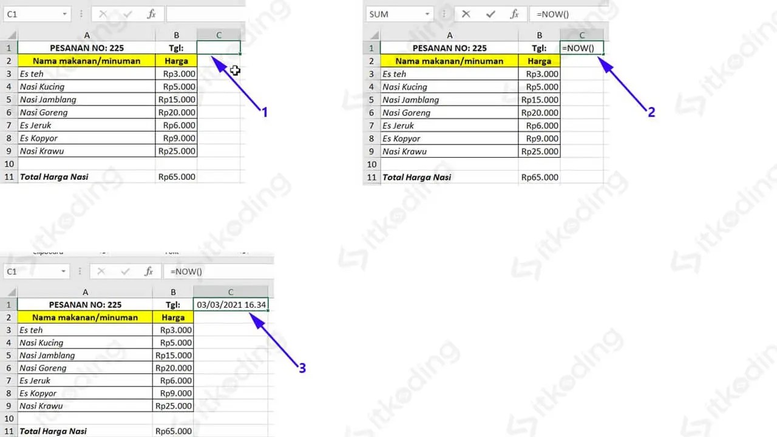Screen dimensions: 777x437
Task: Click the fx icon in the bottom spreadsheet toolbar
Action: click(x=149, y=271)
